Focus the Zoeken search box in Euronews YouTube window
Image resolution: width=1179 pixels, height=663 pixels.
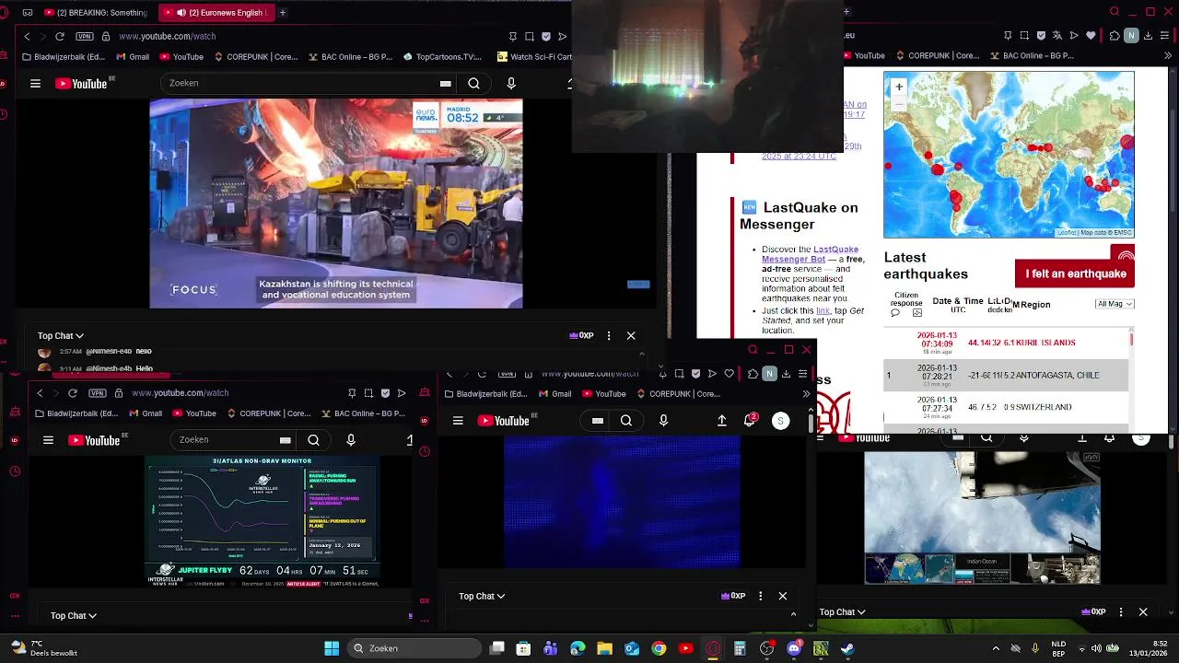tap(309, 83)
